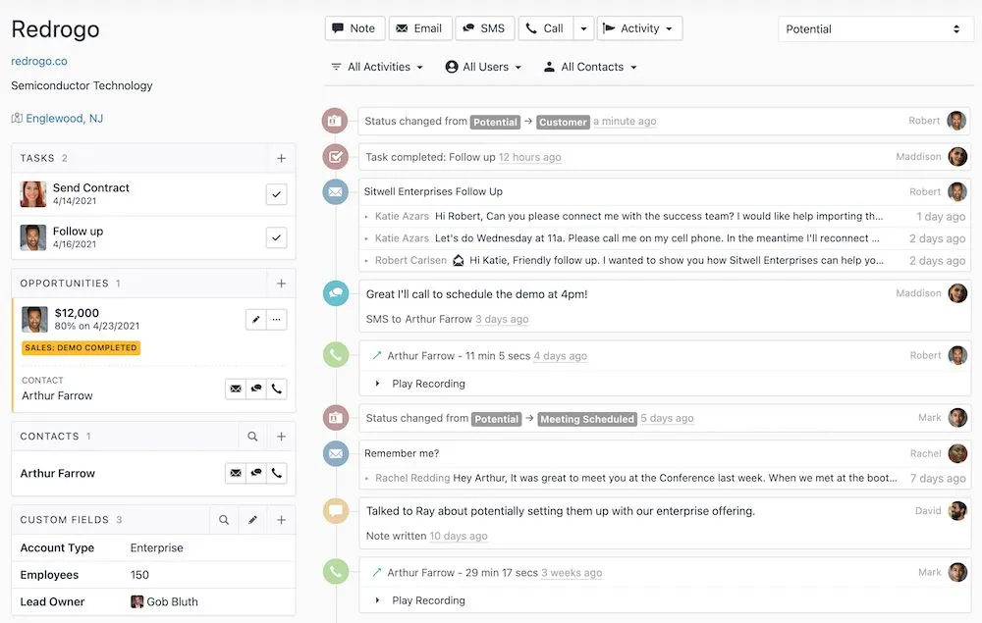
Task: Click Maddison's avatar on the SMS entry
Action: point(958,292)
